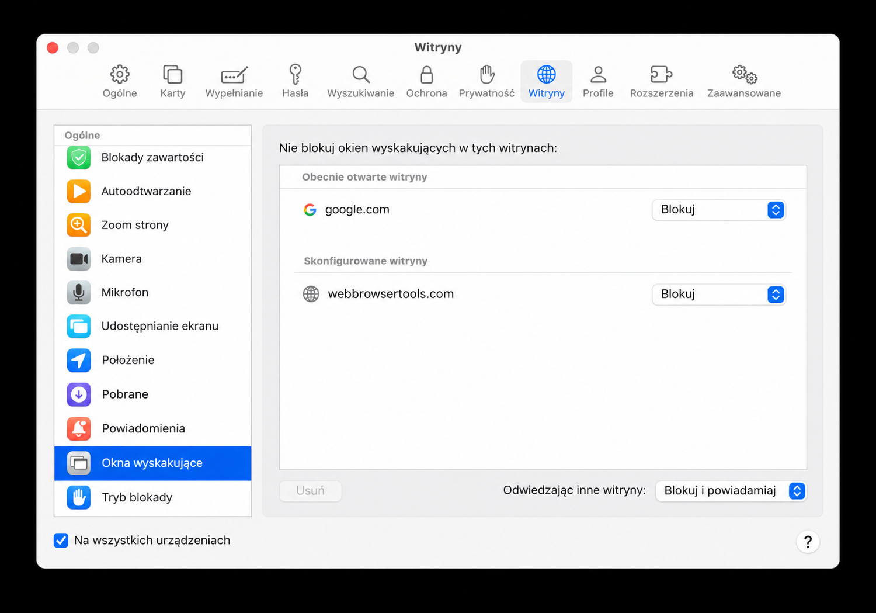Click the Usuń button
The height and width of the screenshot is (613, 876).
tap(311, 491)
